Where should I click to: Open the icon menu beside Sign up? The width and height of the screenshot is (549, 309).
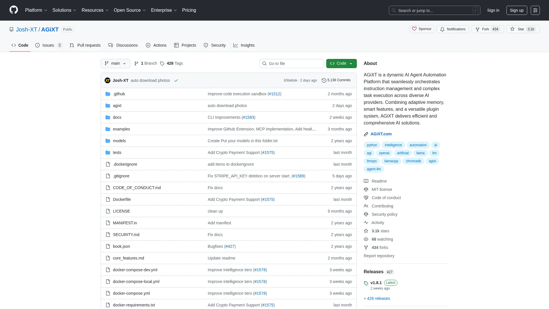(x=535, y=10)
